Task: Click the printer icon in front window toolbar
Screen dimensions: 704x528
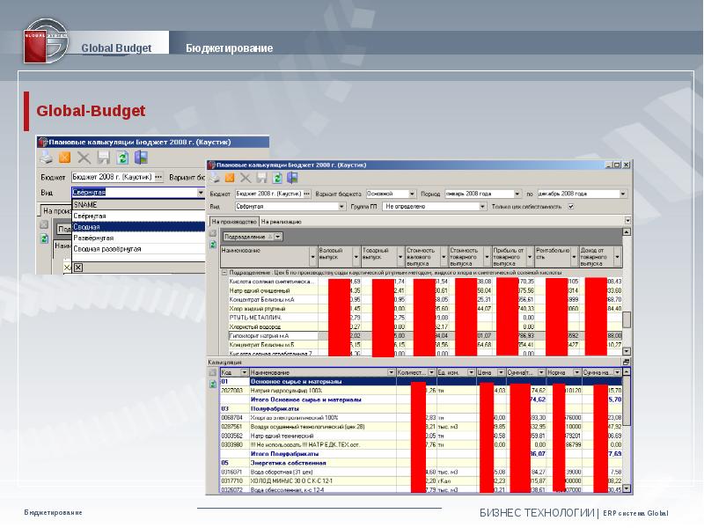Action: coord(215,179)
